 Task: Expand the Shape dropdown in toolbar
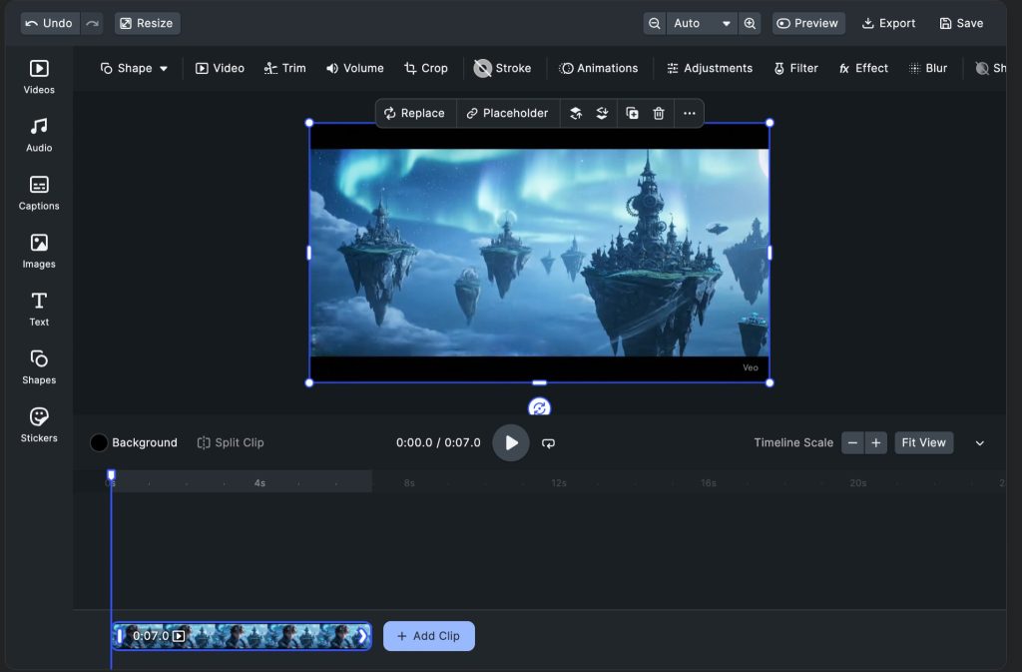[134, 69]
